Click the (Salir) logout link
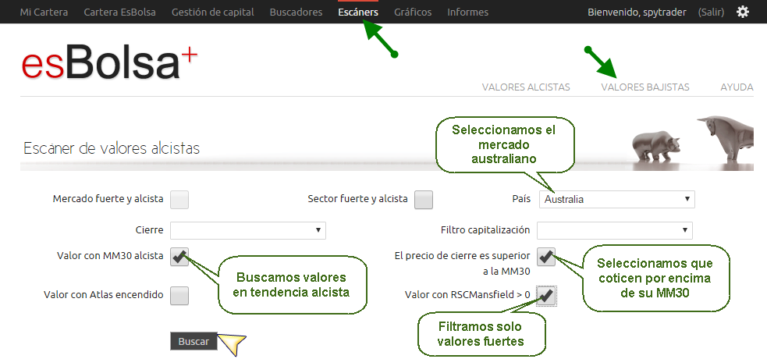 [x=712, y=12]
